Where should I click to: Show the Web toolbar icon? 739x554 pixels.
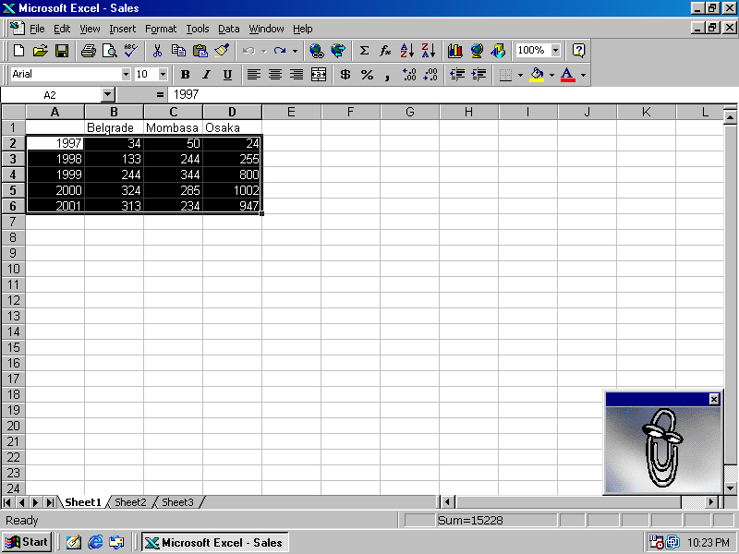[338, 51]
